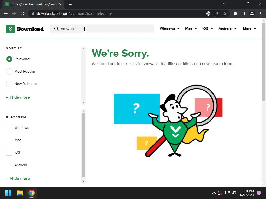The height and width of the screenshot is (199, 266).
Task: Open Chrome profile icon
Action: pos(252,13)
